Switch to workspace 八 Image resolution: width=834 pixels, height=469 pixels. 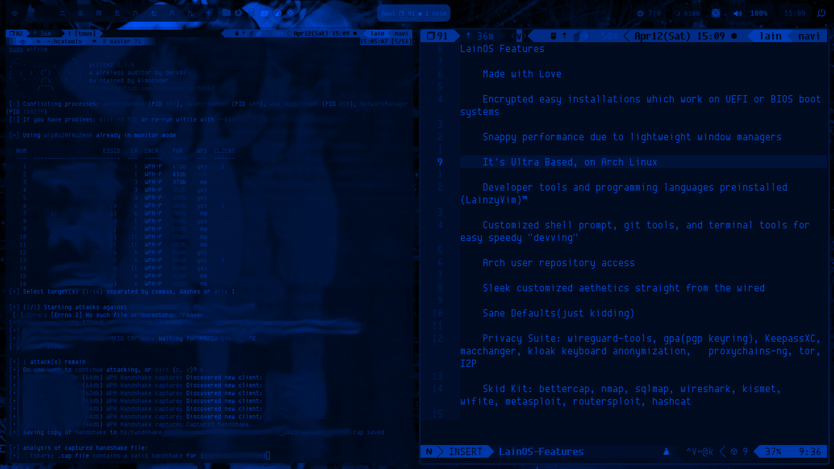click(172, 13)
